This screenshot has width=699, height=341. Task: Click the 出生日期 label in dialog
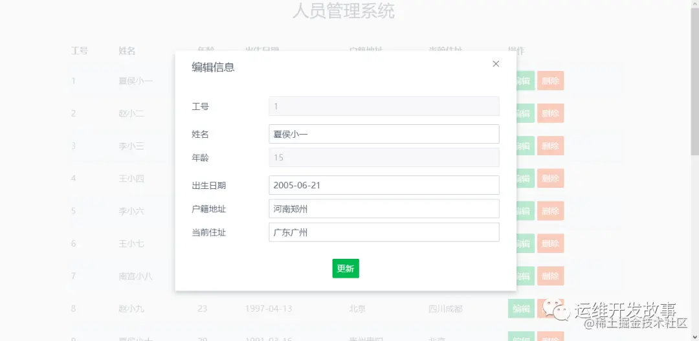208,186
